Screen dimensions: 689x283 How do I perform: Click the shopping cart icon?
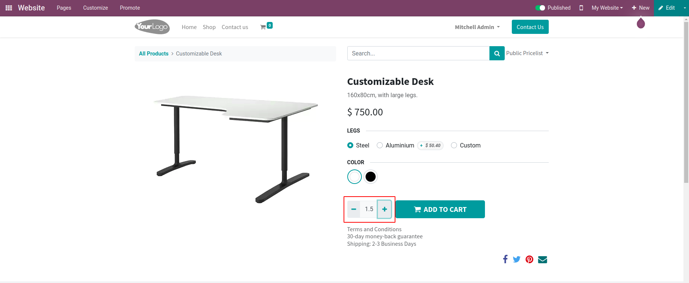click(263, 27)
